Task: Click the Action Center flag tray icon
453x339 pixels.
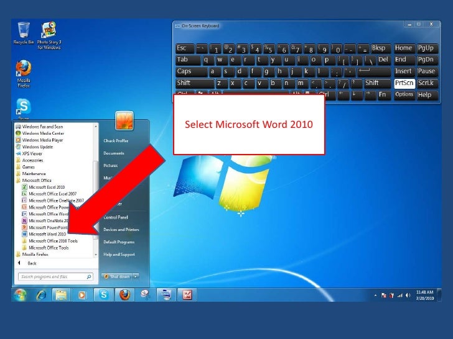Action: pos(384,295)
